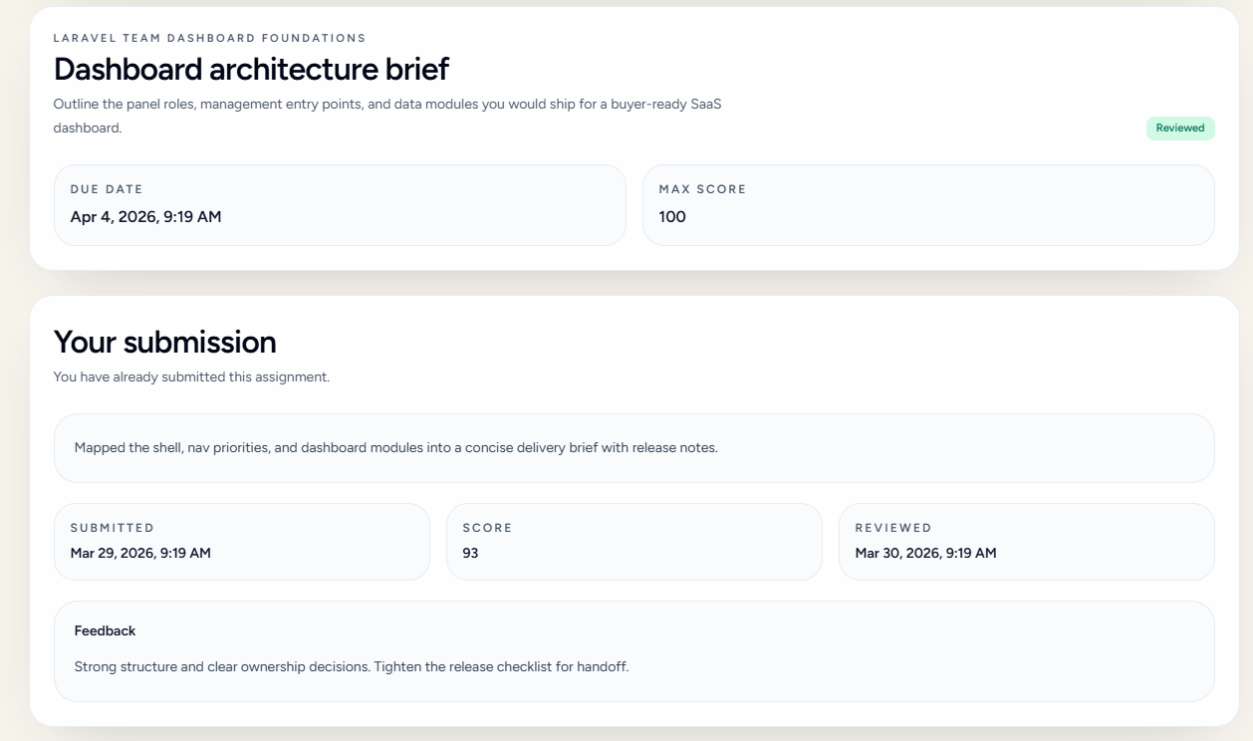1253x741 pixels.
Task: Click the already submitted notice text
Action: click(191, 377)
